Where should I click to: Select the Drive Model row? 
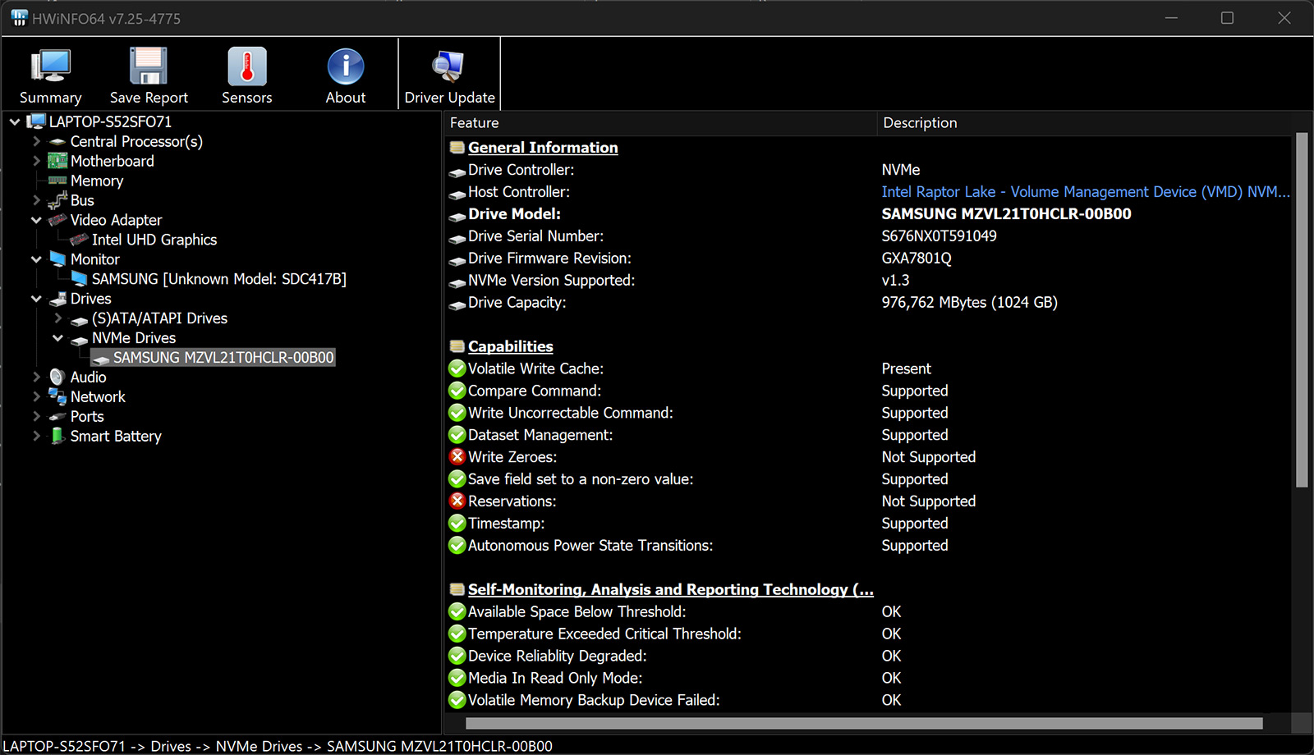[x=867, y=214]
